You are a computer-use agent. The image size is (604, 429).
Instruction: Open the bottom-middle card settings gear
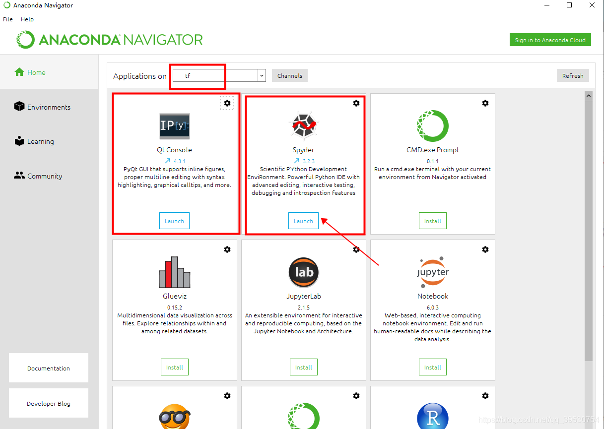(356, 396)
